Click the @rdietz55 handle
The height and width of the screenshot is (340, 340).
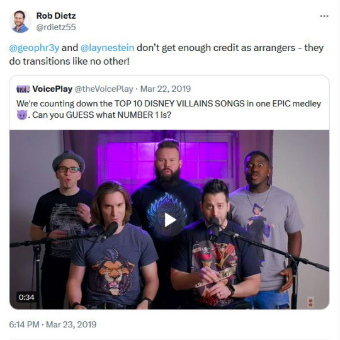(56, 27)
